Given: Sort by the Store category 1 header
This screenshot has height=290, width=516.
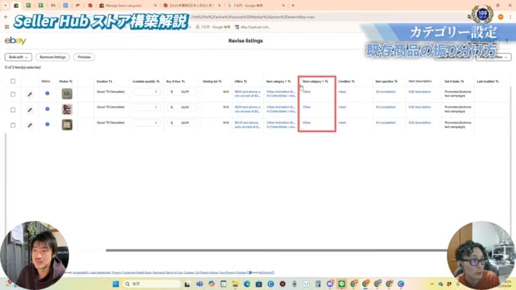Looking at the screenshot, I should coord(316,81).
